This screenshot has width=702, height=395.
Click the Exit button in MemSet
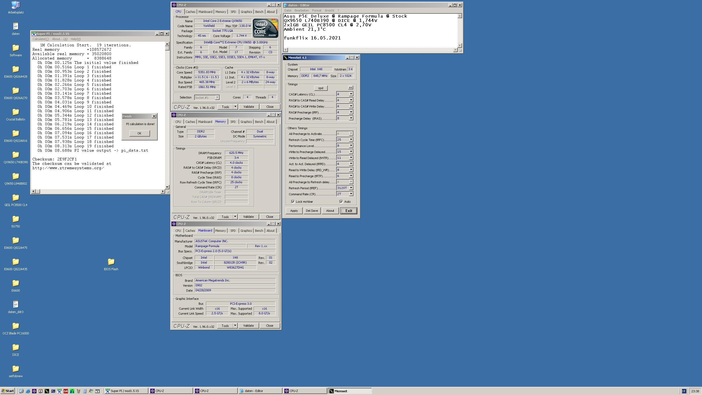349,211
